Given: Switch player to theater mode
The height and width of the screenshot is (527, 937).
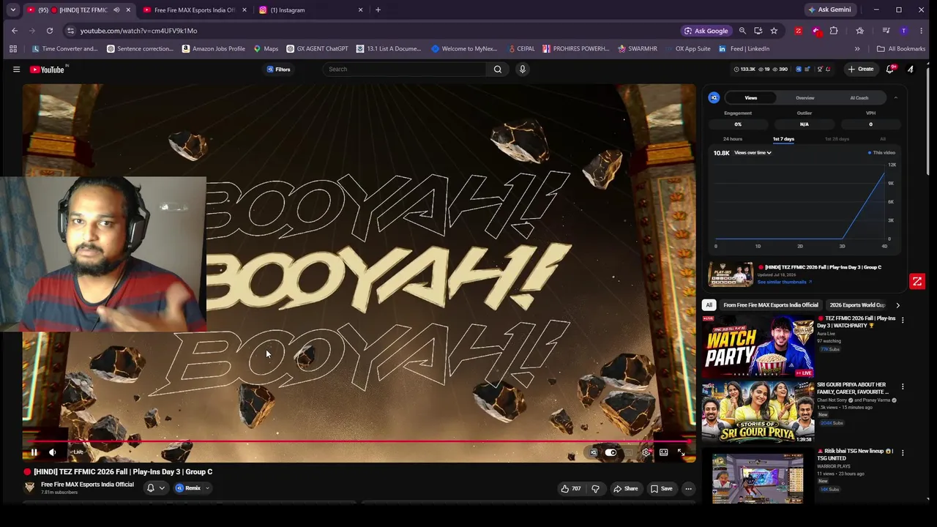Looking at the screenshot, I should (x=663, y=452).
